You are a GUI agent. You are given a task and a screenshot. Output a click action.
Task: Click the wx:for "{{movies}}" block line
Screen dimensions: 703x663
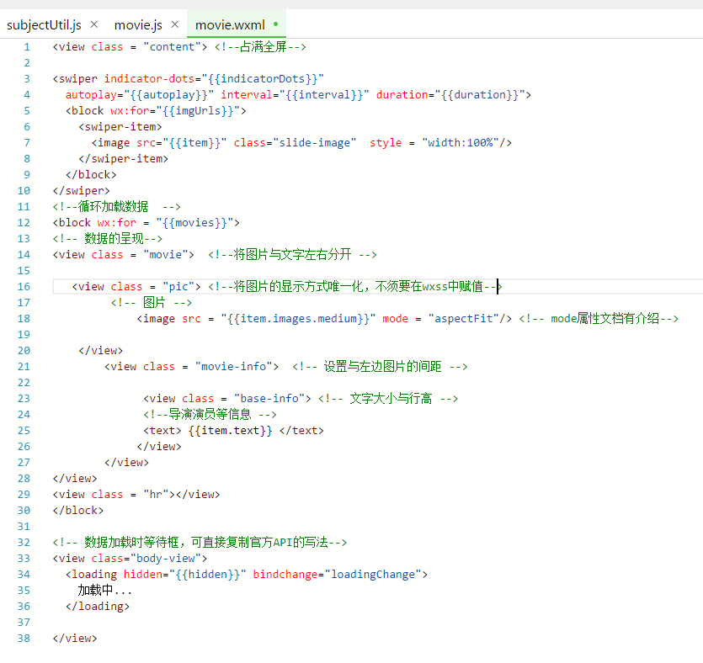coord(146,223)
